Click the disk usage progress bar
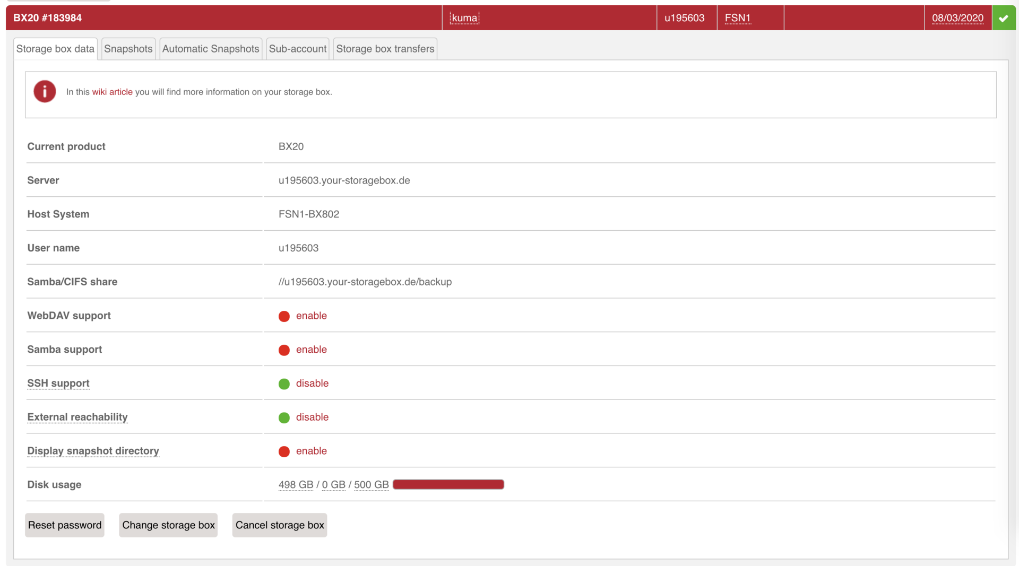Image resolution: width=1019 pixels, height=566 pixels. (x=448, y=484)
